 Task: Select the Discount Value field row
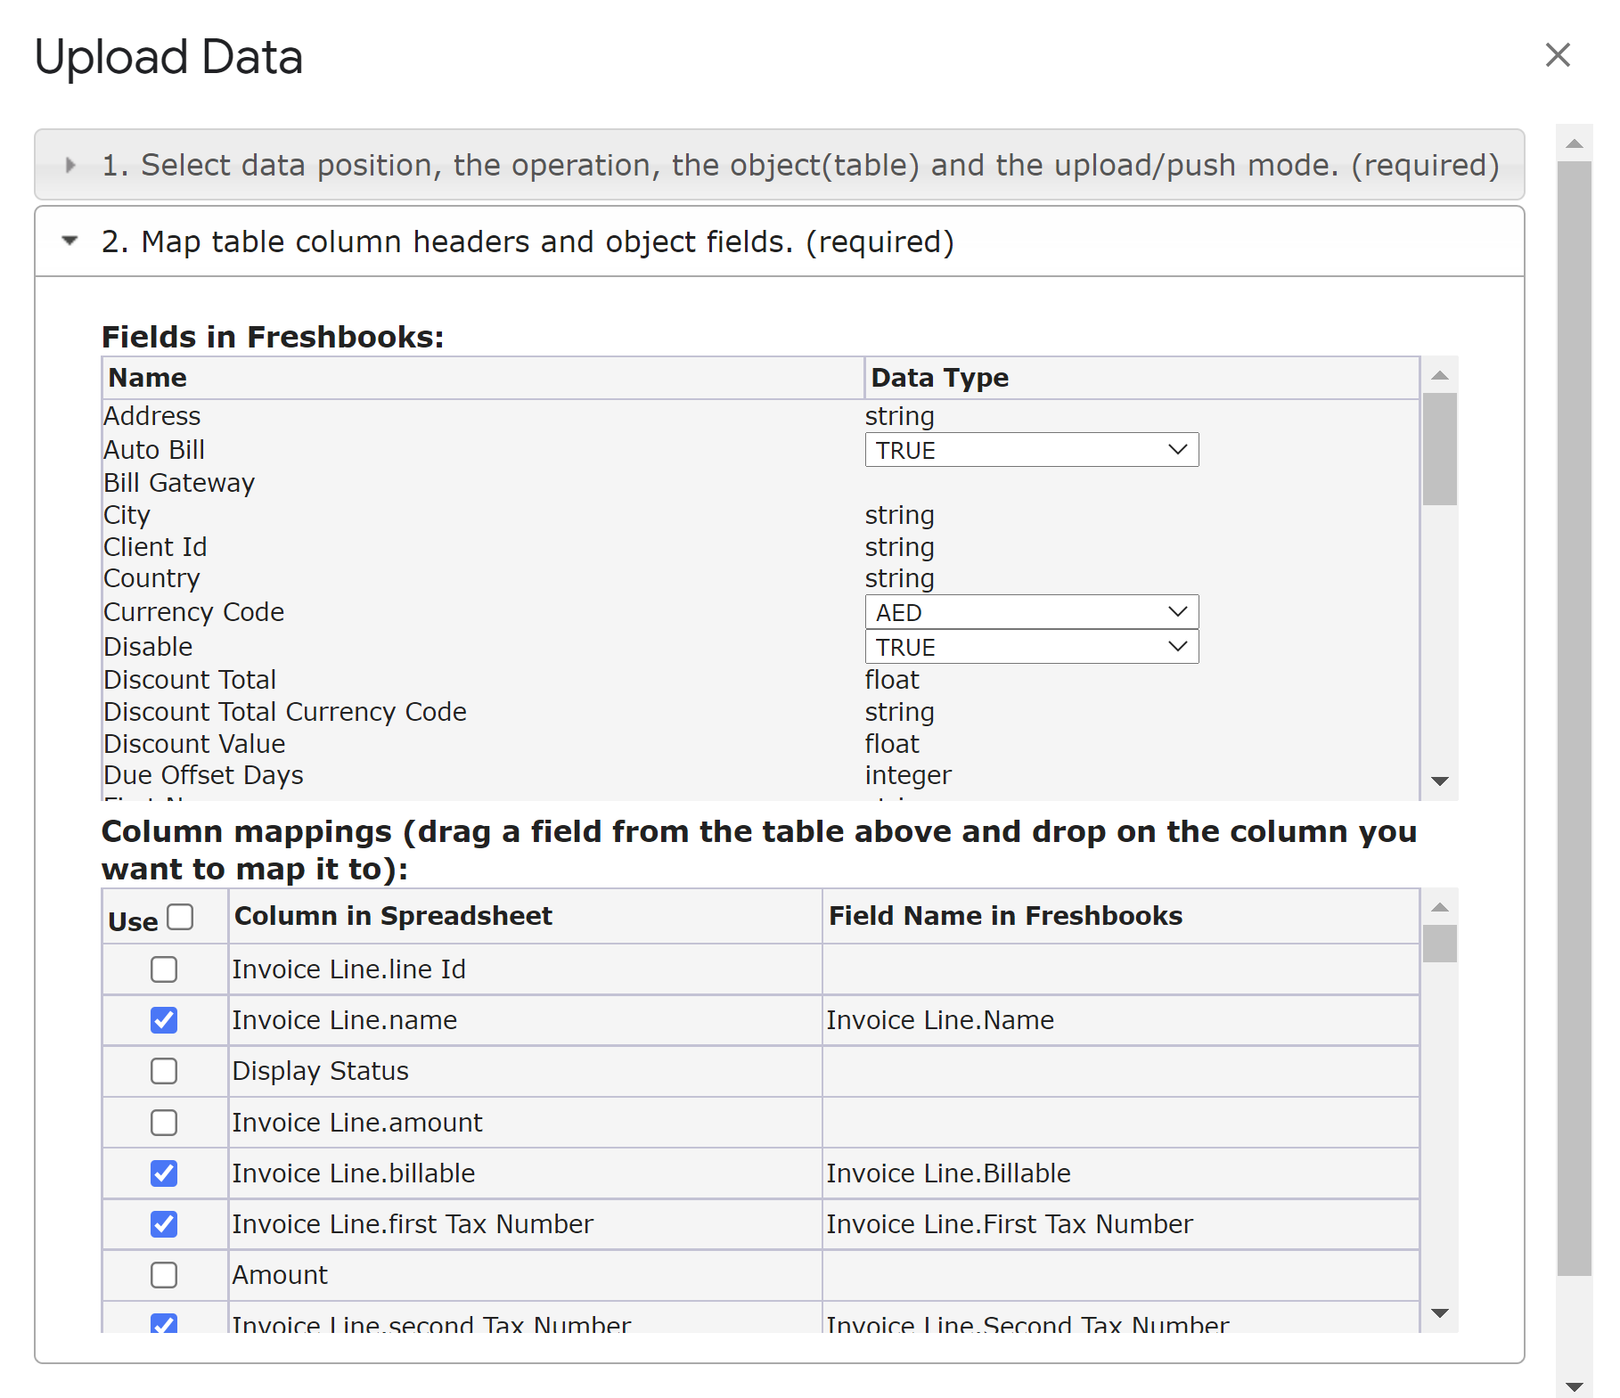tap(761, 744)
